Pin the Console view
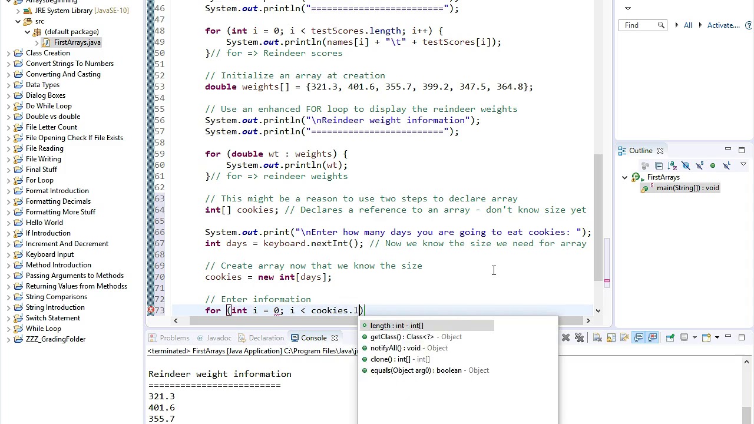Viewport: 754px width, 424px height. pos(670,337)
